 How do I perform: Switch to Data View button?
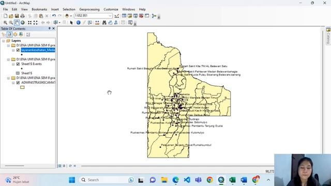coord(60,166)
